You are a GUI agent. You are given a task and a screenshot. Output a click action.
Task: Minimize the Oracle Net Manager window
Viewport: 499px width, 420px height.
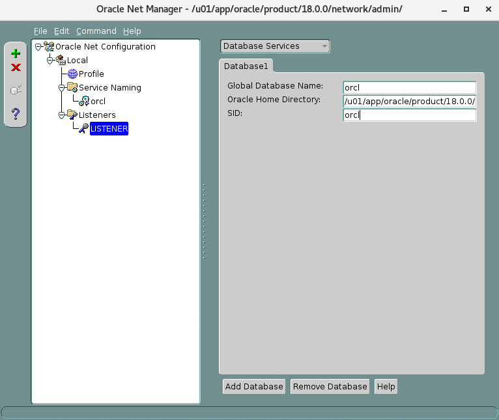(x=444, y=10)
